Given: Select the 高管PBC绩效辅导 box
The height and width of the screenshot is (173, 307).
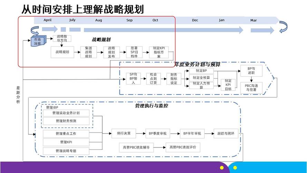Looking at the screenshot, I should tap(136, 147).
